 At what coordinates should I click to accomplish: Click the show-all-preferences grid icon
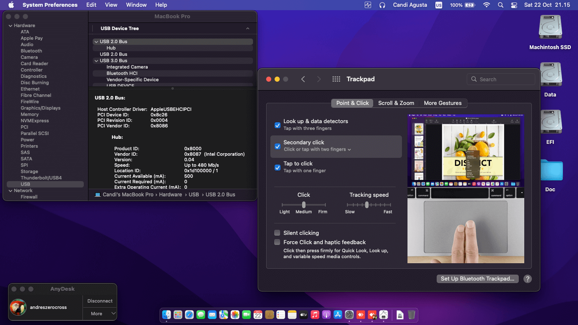click(x=336, y=79)
